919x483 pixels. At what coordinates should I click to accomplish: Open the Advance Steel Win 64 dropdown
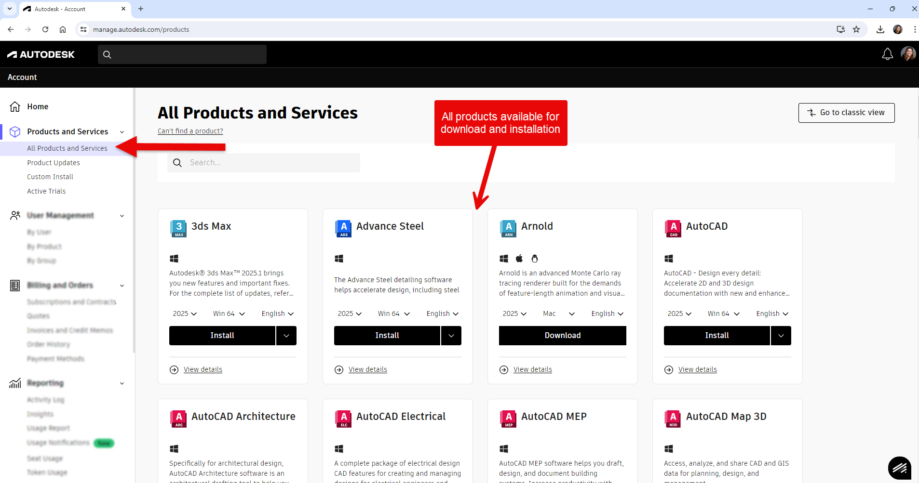[394, 313]
